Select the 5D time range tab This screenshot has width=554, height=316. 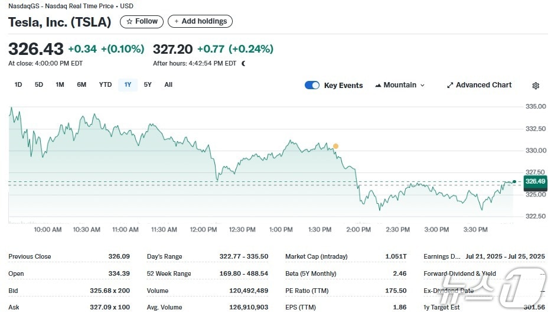tap(39, 84)
